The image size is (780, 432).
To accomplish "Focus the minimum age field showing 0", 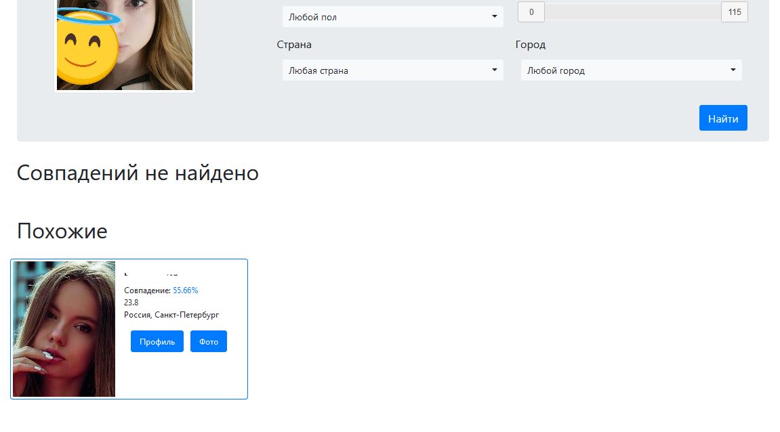I will (x=531, y=12).
